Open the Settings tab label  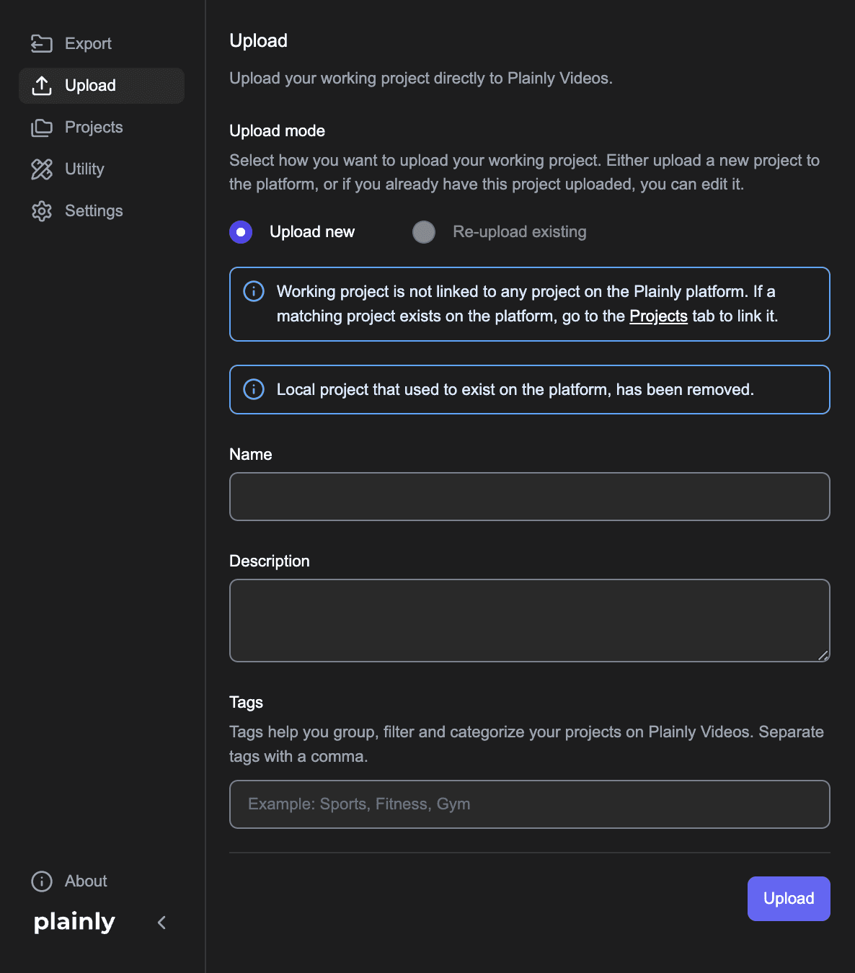click(94, 211)
